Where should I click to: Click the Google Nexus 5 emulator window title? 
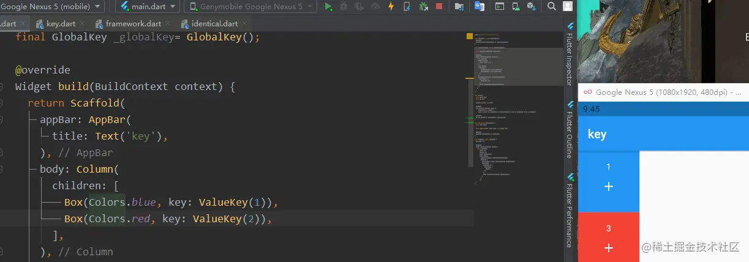click(668, 92)
